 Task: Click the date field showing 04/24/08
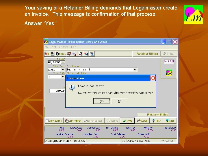55,62
